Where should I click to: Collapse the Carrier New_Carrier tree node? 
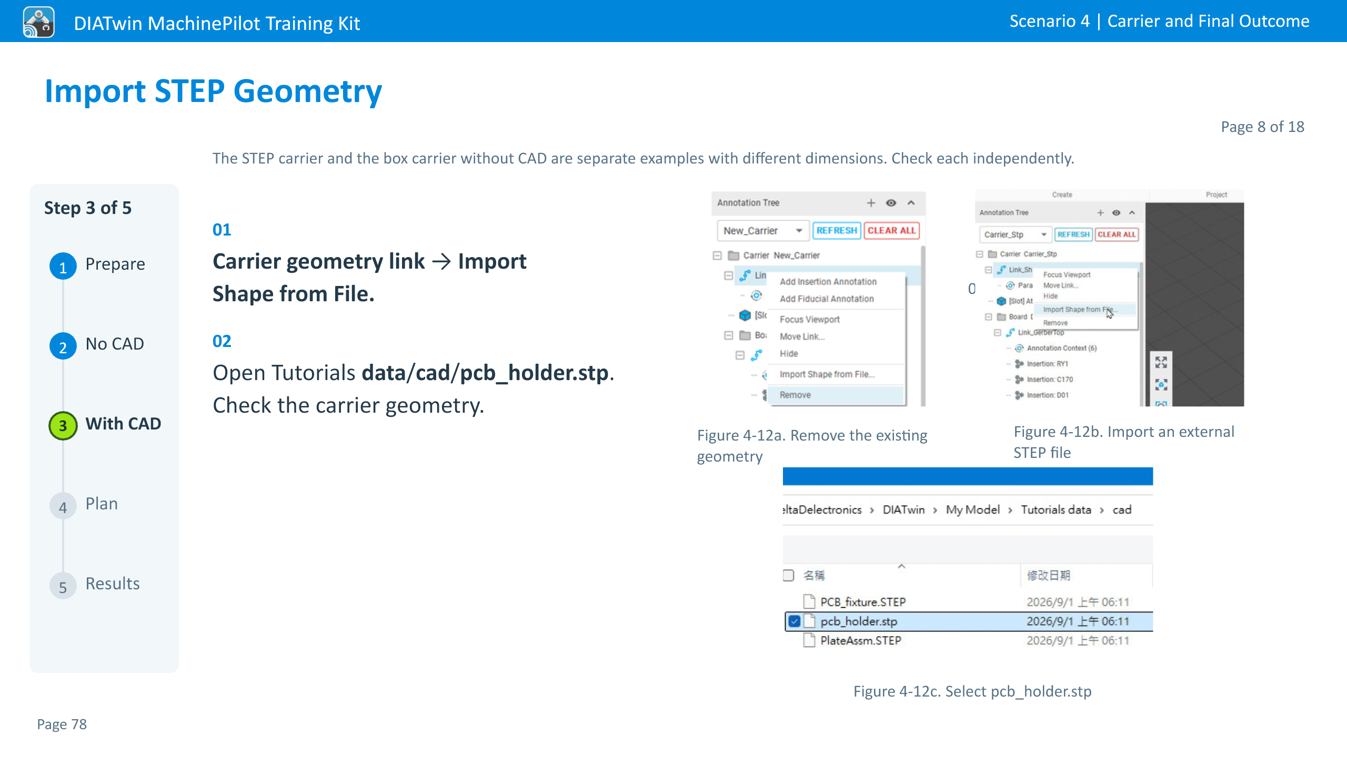[717, 255]
